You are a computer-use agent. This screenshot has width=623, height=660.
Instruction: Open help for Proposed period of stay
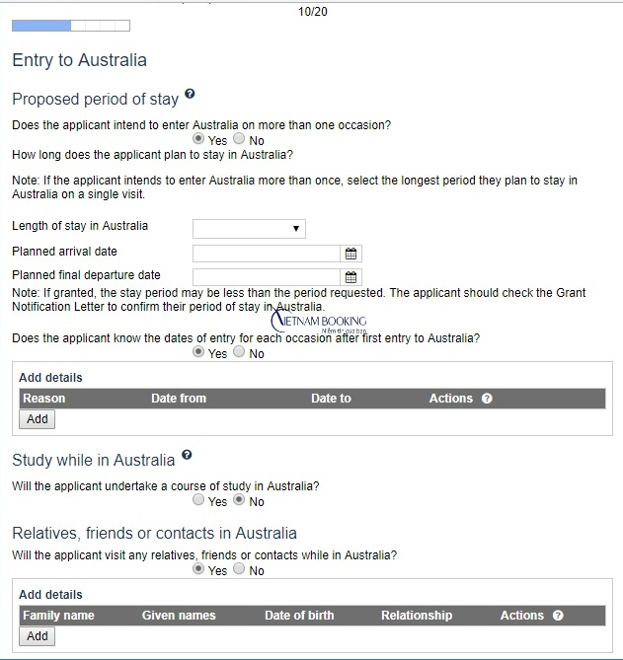[x=190, y=95]
